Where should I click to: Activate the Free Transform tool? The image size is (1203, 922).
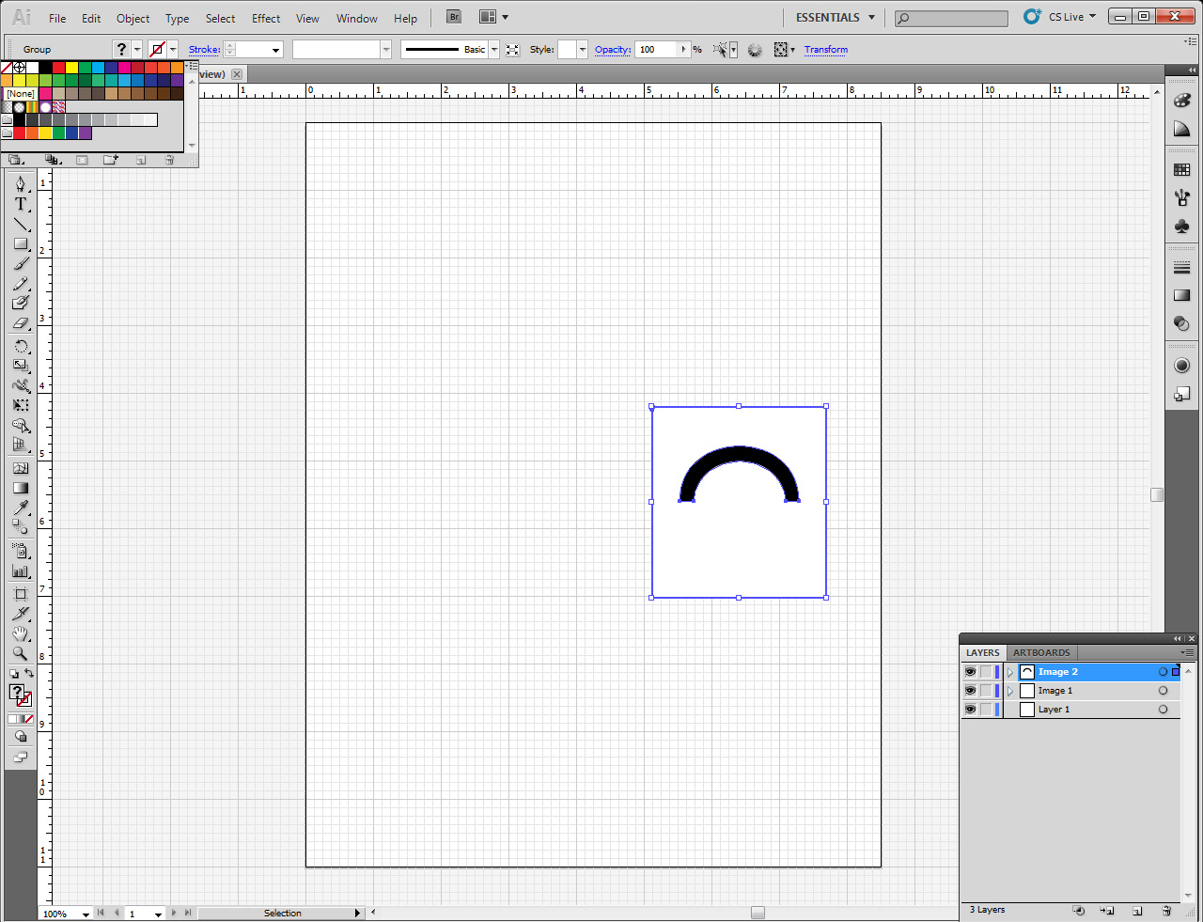tap(21, 405)
